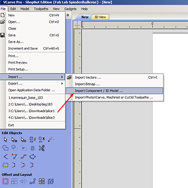Open the View menu
The image size is (188, 188).
[56, 9]
